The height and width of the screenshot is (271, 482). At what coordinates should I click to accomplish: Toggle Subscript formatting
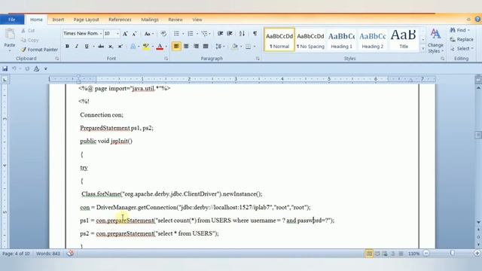tap(111, 47)
